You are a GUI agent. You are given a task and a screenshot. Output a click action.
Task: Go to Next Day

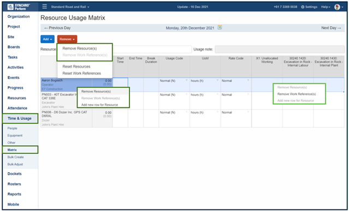(x=331, y=28)
